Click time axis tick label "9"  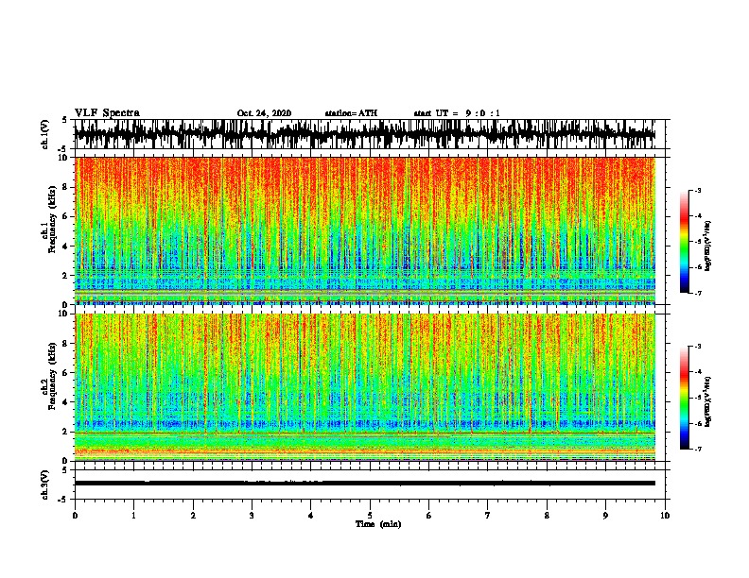tap(605, 516)
